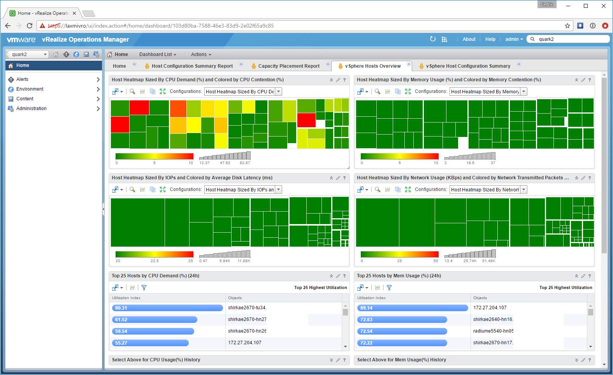613x375 pixels.
Task: Click the green fit-to-view arrows in the Memory Usage heatmap toolbar
Action: pyautogui.click(x=408, y=91)
